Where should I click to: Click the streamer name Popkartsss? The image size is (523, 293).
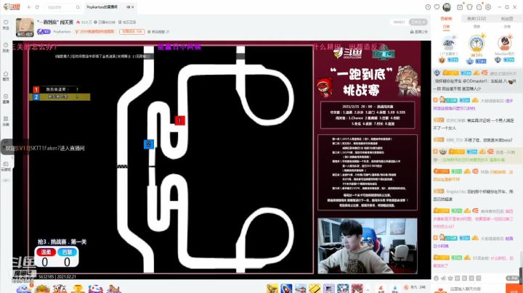pos(62,32)
